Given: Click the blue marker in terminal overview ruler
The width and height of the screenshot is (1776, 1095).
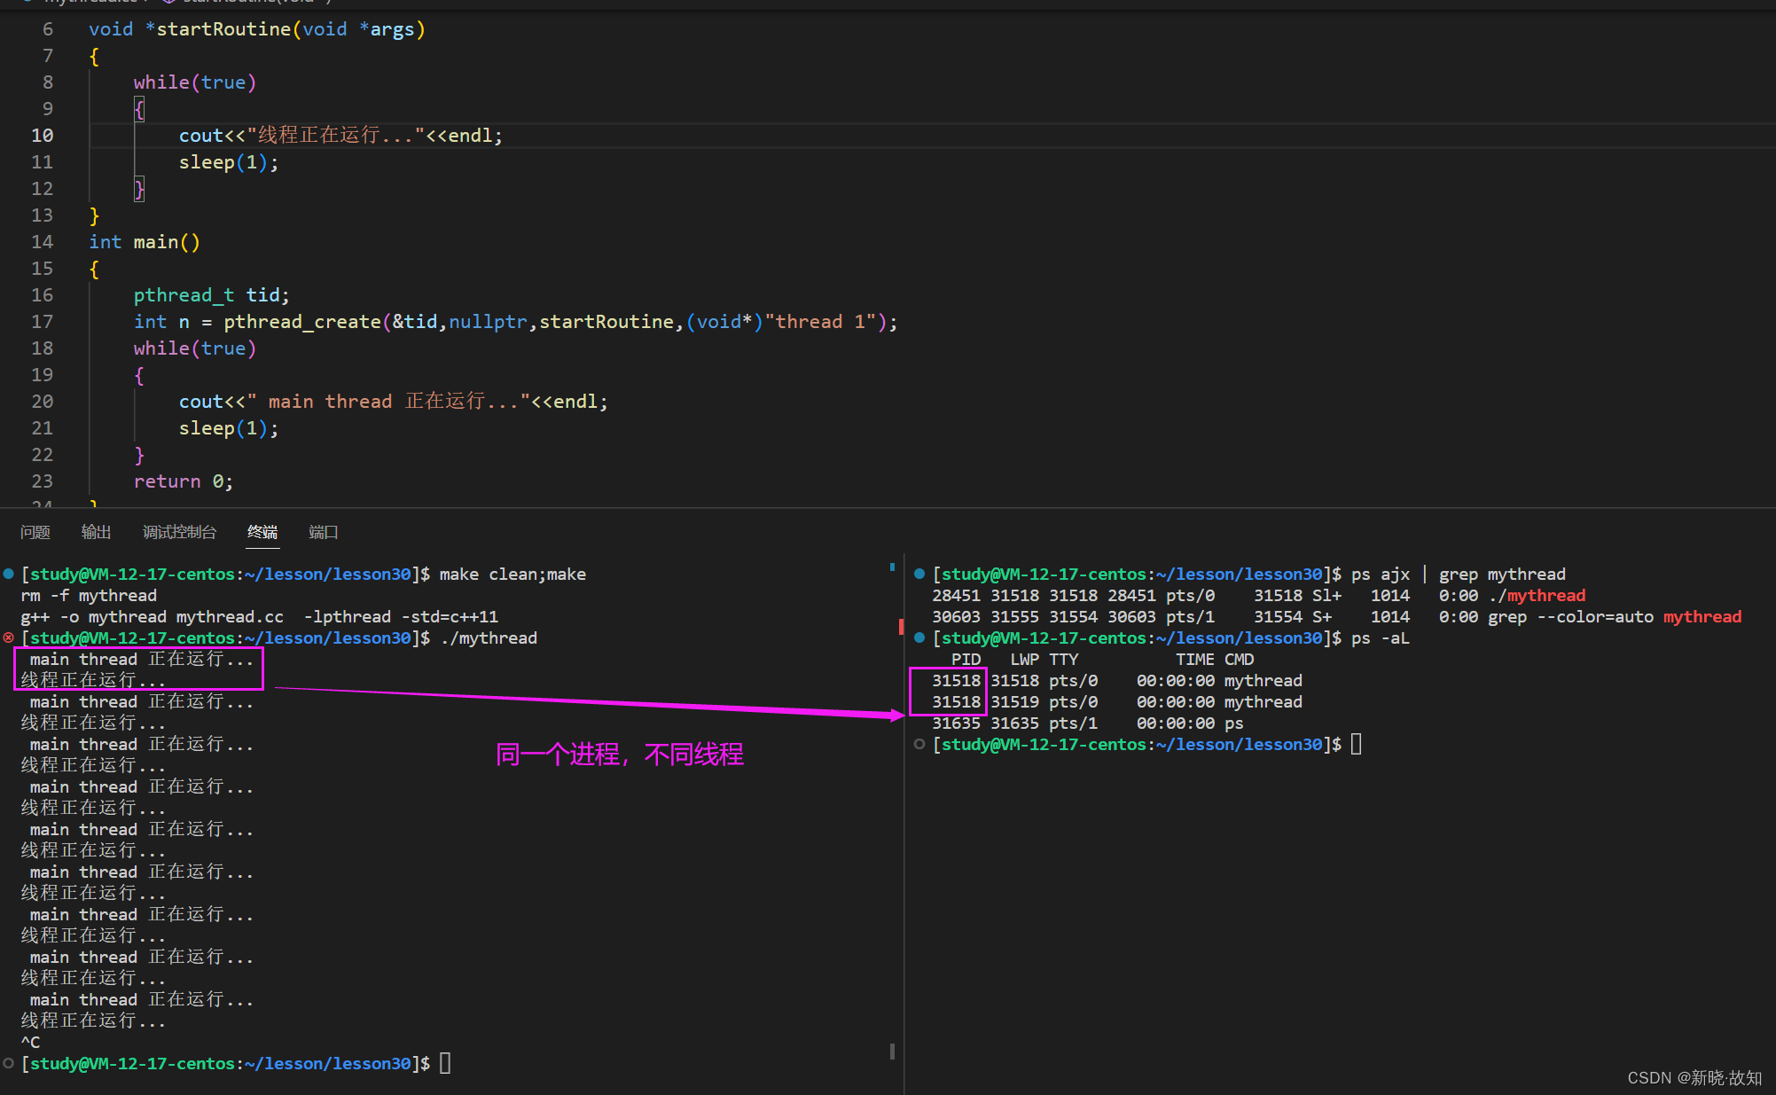Looking at the screenshot, I should coord(892,567).
